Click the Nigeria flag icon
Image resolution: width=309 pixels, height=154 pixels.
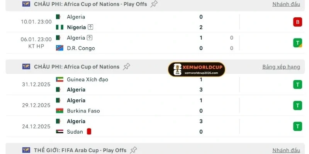(x=59, y=27)
